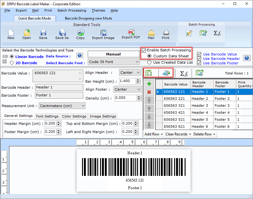Click the move row to bottom arrow
Screen dimensions: 253x199
pyautogui.click(x=149, y=125)
